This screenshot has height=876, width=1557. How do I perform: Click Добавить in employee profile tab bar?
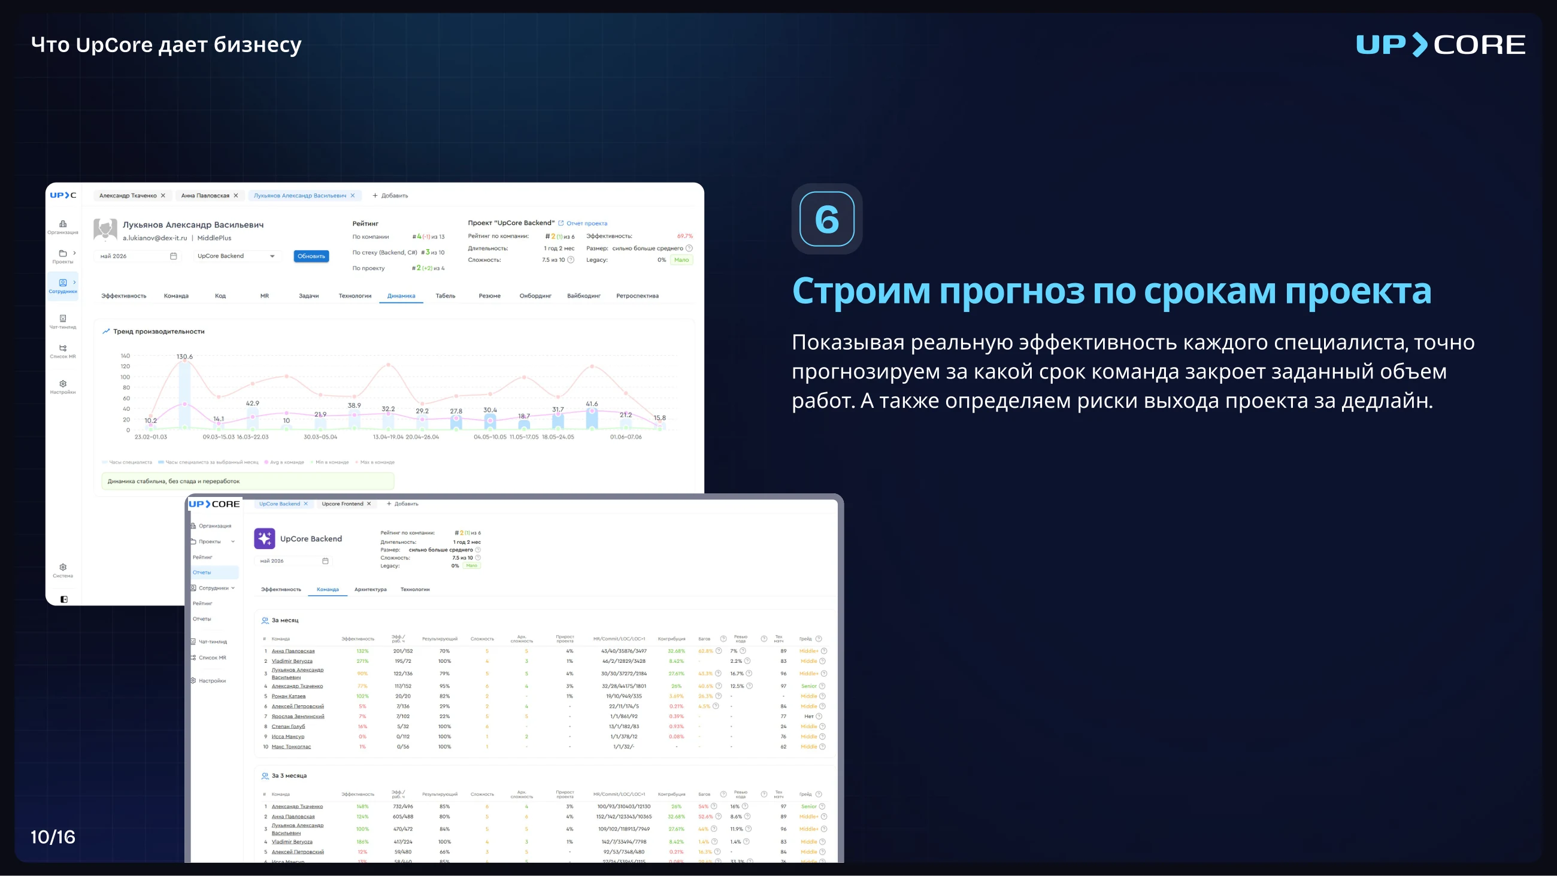point(390,195)
